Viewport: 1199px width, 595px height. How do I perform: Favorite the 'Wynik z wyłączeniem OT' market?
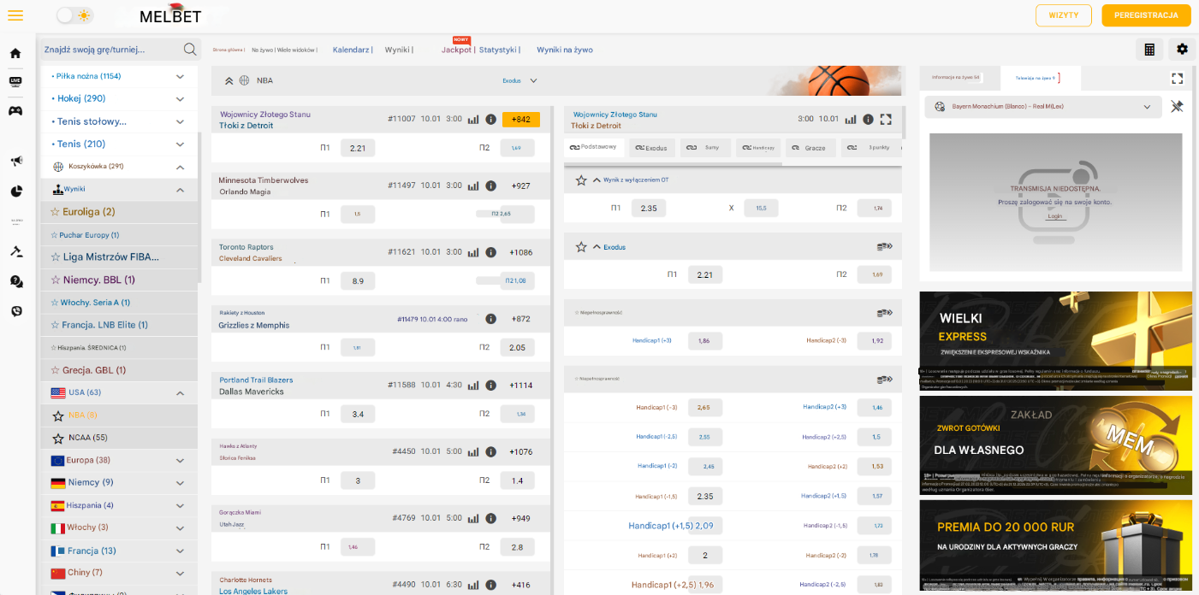pos(581,180)
